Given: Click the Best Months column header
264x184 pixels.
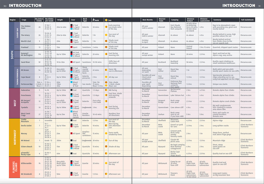Looking at the screenshot, I should click(x=147, y=20).
